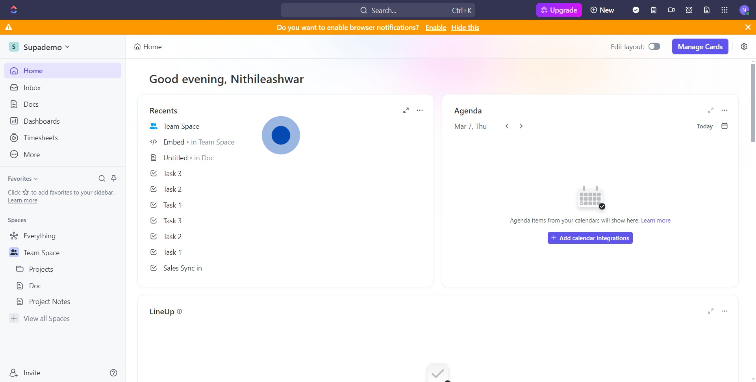Go to previous day in Agenda
The height and width of the screenshot is (382, 756).
(x=507, y=126)
